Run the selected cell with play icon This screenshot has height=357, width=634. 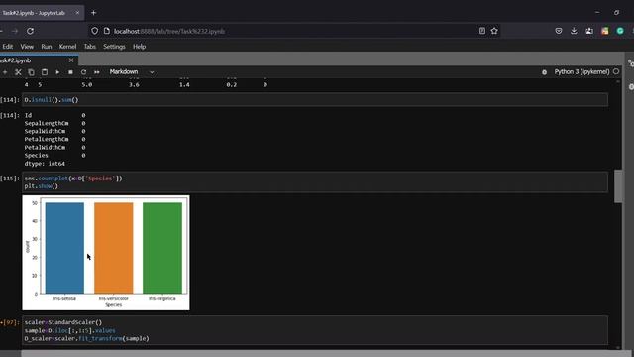57,72
